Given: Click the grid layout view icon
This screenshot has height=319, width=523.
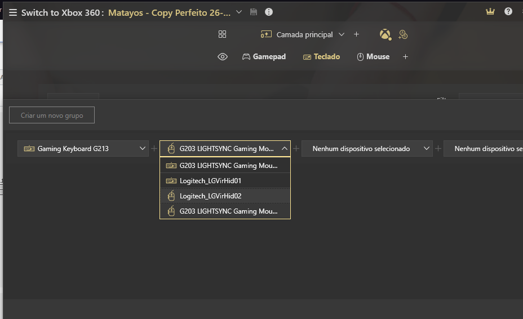Looking at the screenshot, I should [x=222, y=34].
